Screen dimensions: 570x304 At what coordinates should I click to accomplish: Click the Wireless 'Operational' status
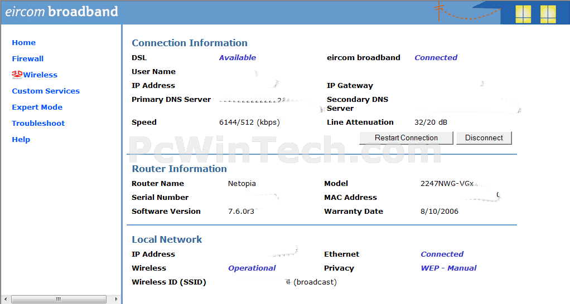pos(252,268)
